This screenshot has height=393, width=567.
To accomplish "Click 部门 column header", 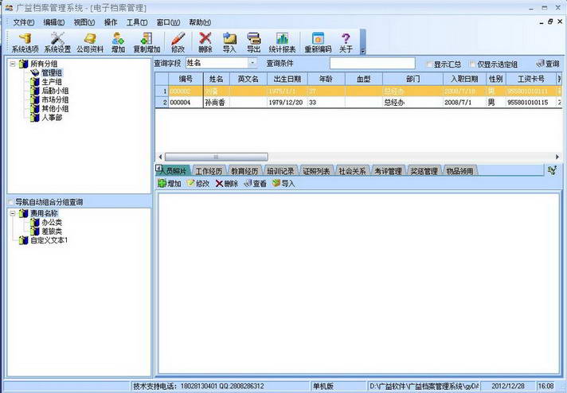I will click(x=413, y=79).
